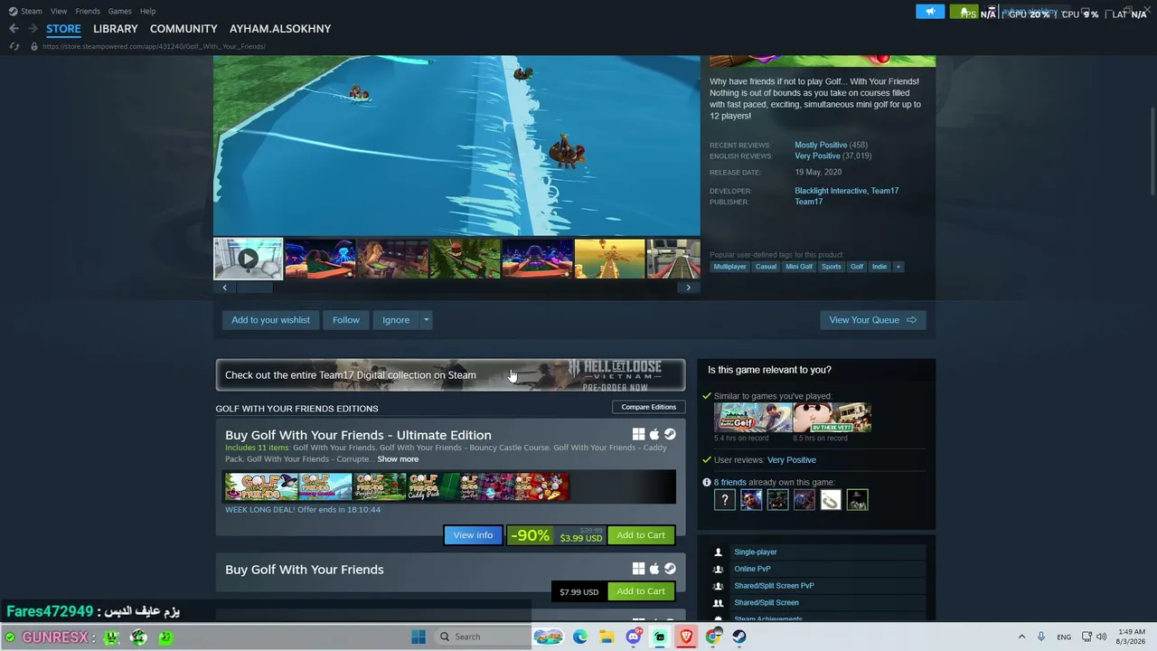Viewport: 1157px width, 651px height.
Task: View info for Ultimate Edition
Action: pos(473,535)
